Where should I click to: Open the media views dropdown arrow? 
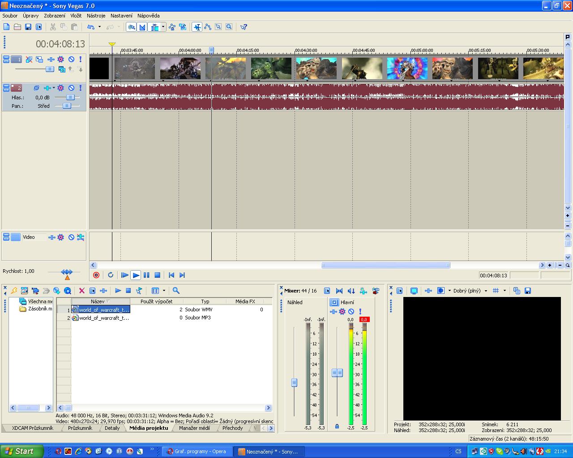coord(164,291)
